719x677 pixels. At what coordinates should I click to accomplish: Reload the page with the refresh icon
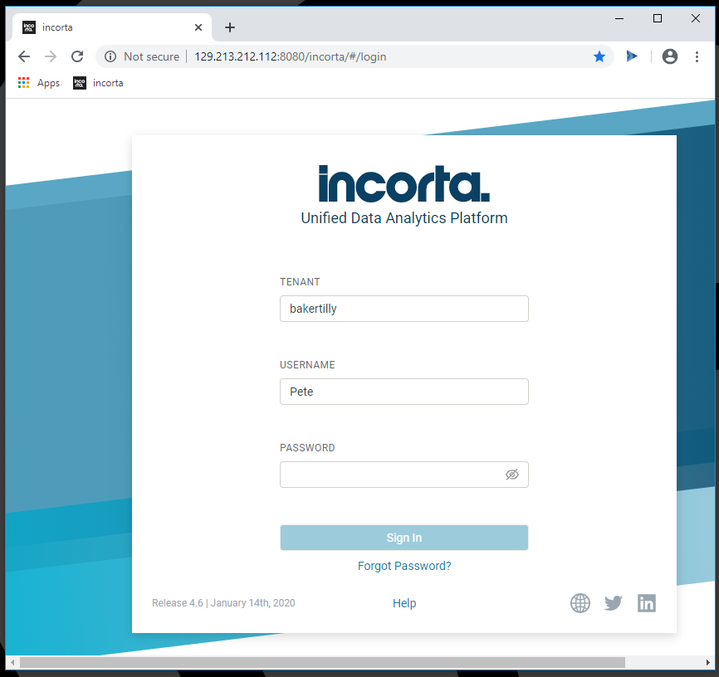click(x=77, y=56)
